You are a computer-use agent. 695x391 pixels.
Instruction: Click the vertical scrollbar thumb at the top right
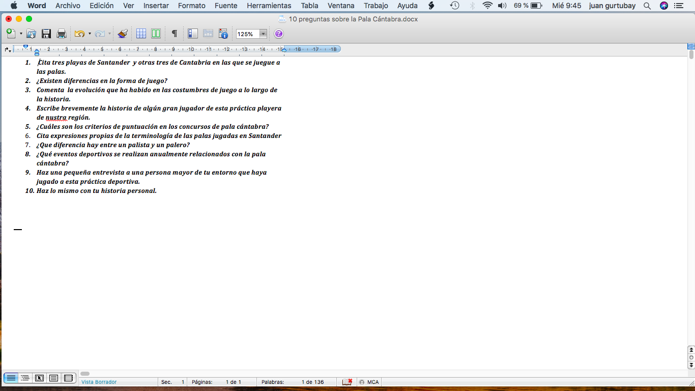(x=691, y=54)
